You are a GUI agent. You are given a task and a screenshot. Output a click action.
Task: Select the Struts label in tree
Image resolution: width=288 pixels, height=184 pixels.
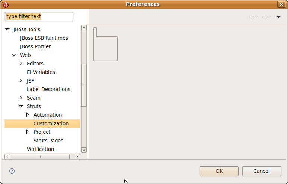point(34,106)
